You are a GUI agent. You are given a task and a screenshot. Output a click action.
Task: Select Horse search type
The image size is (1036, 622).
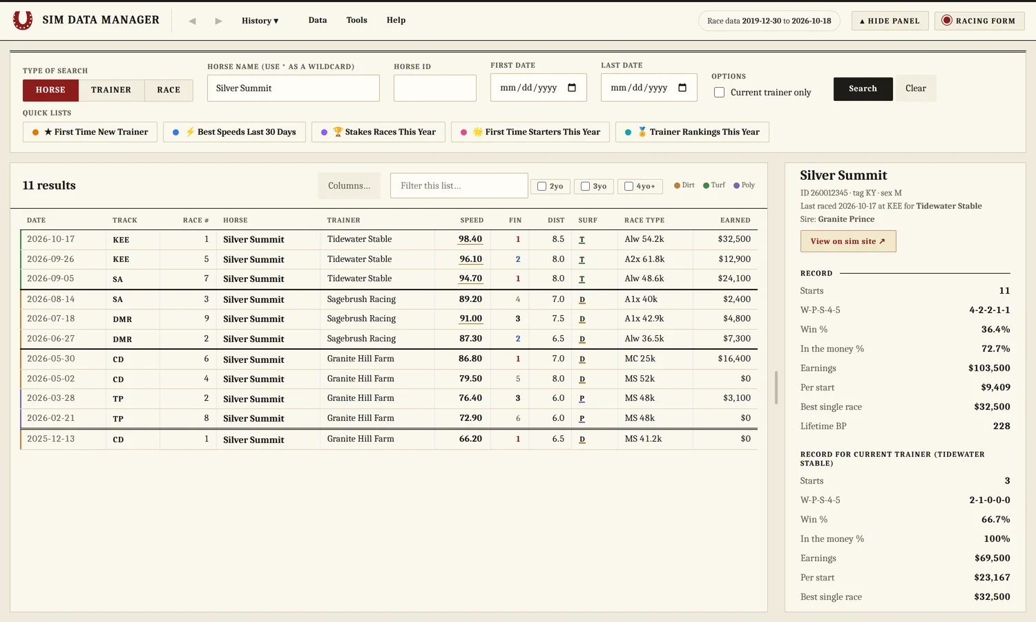click(50, 90)
